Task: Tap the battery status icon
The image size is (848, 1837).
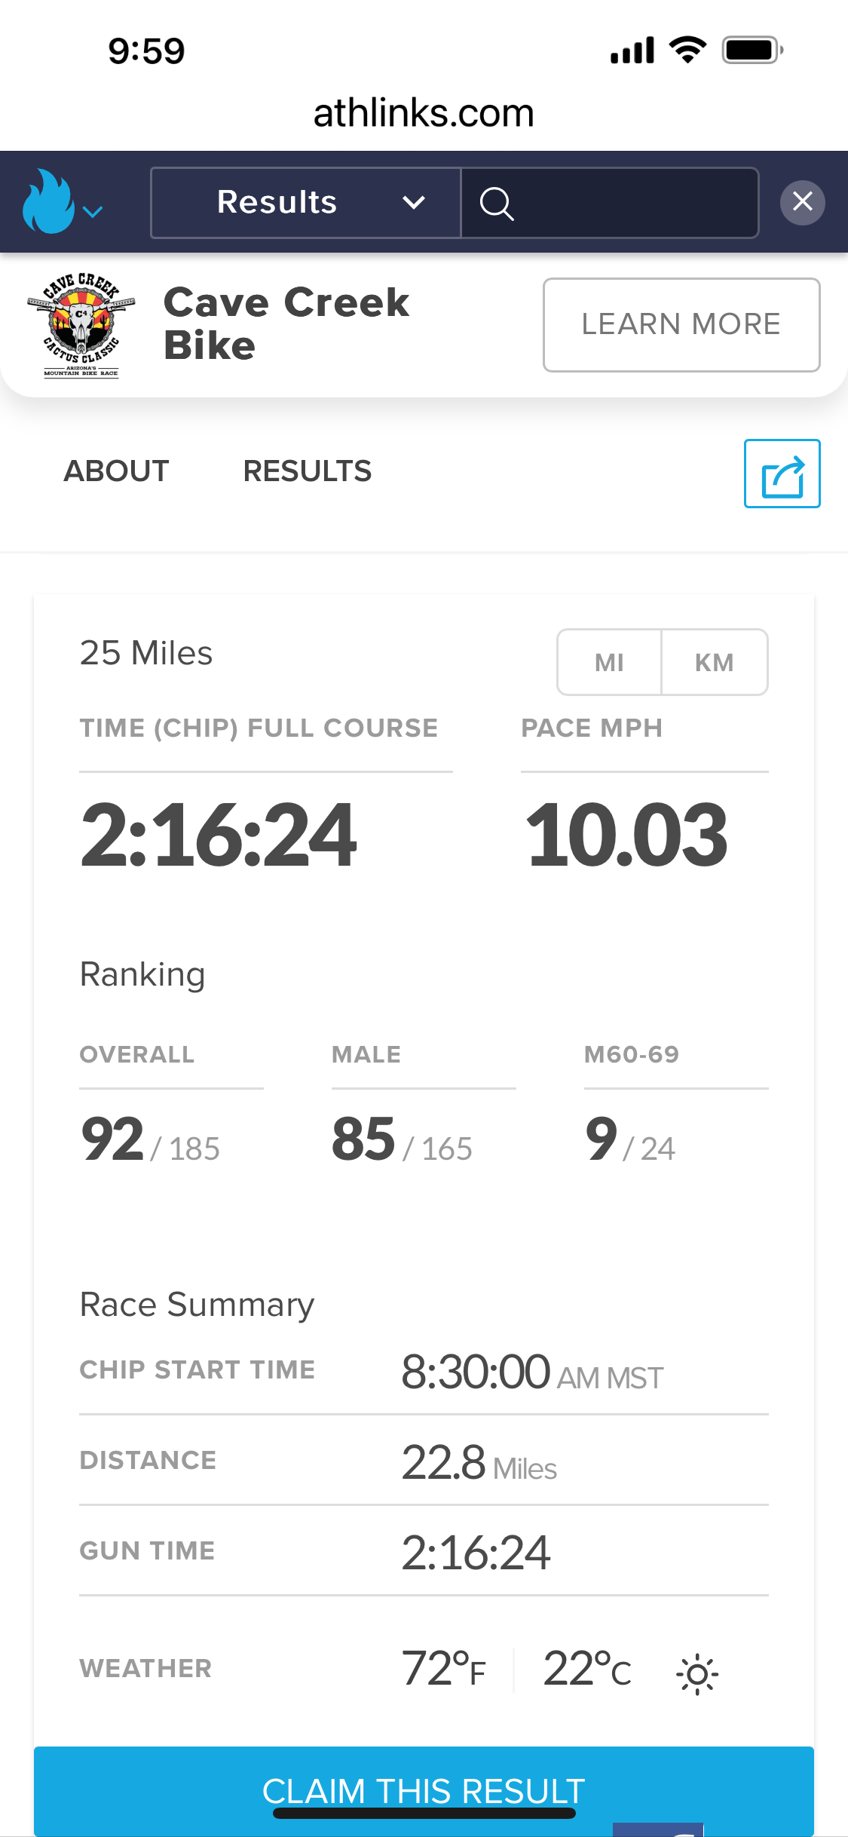Action: (752, 51)
